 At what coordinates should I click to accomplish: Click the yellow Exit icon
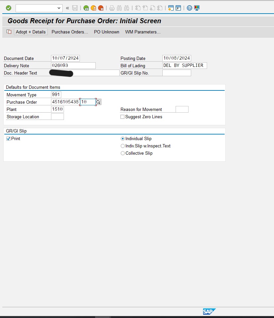(x=93, y=8)
